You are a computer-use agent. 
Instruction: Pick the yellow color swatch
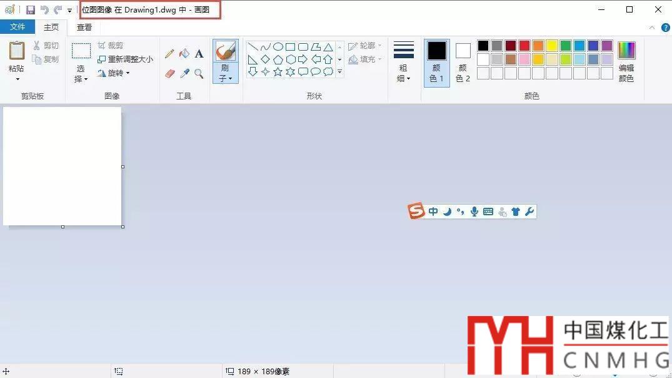tap(552, 46)
